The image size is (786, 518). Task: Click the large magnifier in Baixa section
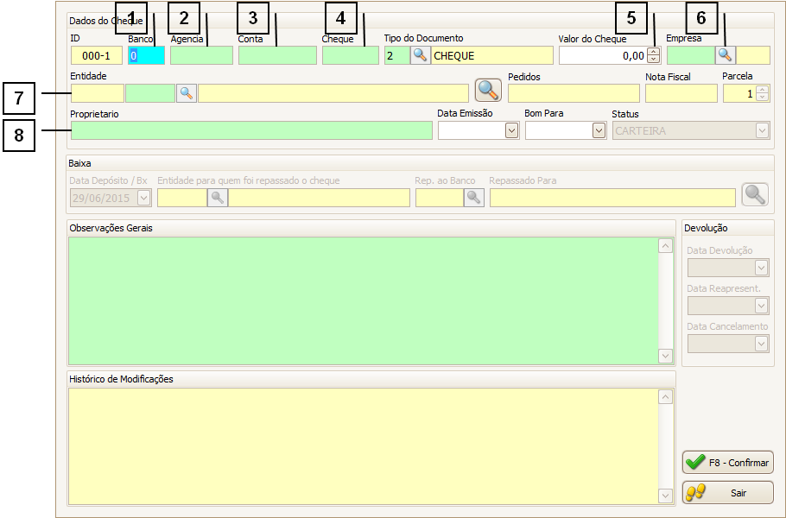tap(755, 195)
